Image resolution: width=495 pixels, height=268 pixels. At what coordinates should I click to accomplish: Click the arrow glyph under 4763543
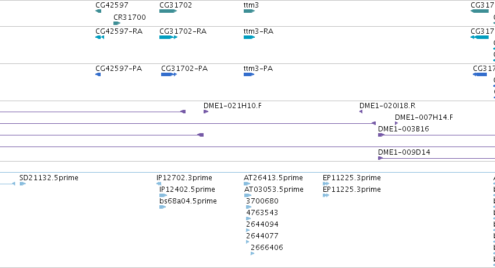tap(248, 219)
